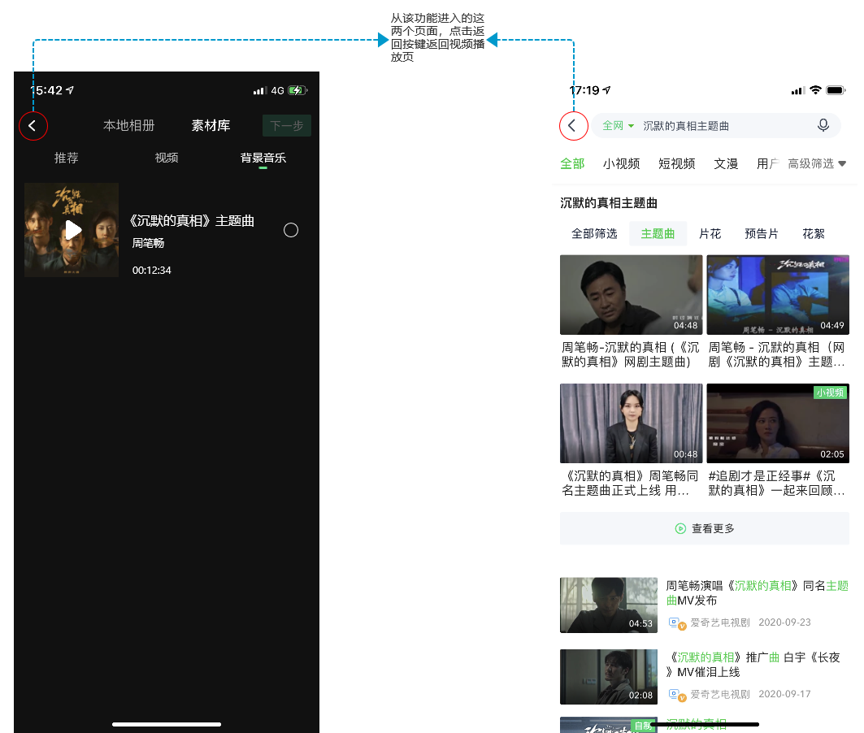
Task: Tap the microphone icon for voice search
Action: point(823,125)
